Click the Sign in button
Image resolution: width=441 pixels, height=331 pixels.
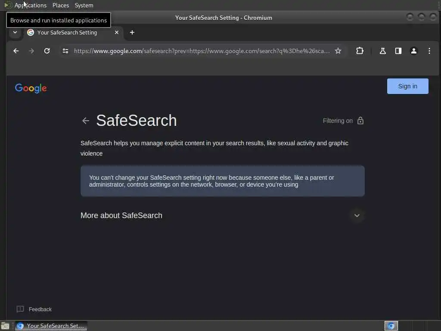(407, 86)
